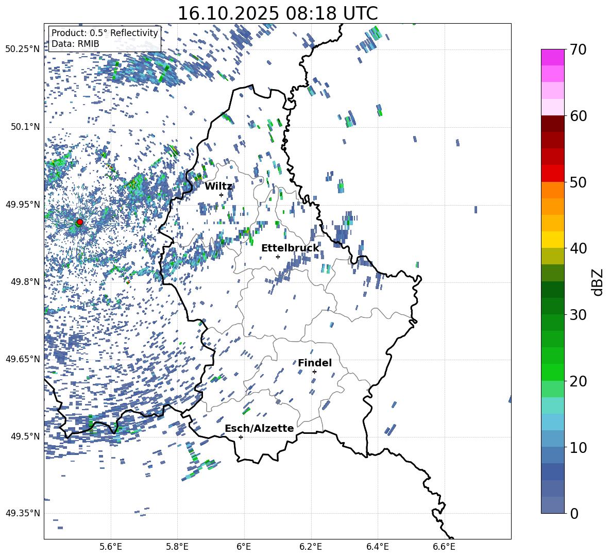Click the Findel station cross marker
610x557 pixels.
[x=314, y=372]
